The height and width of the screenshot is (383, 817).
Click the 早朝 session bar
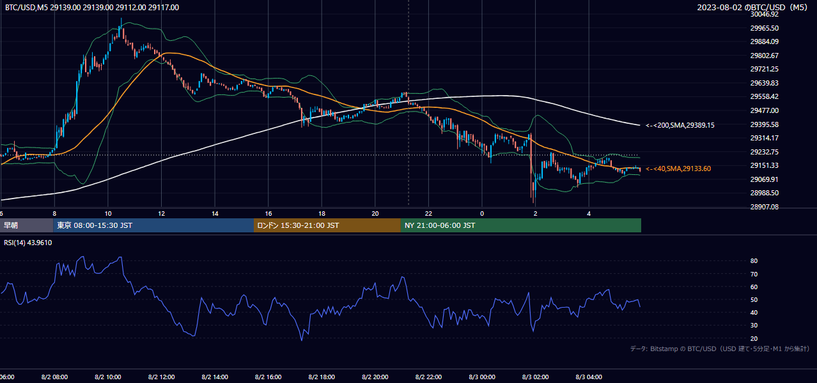[26, 225]
